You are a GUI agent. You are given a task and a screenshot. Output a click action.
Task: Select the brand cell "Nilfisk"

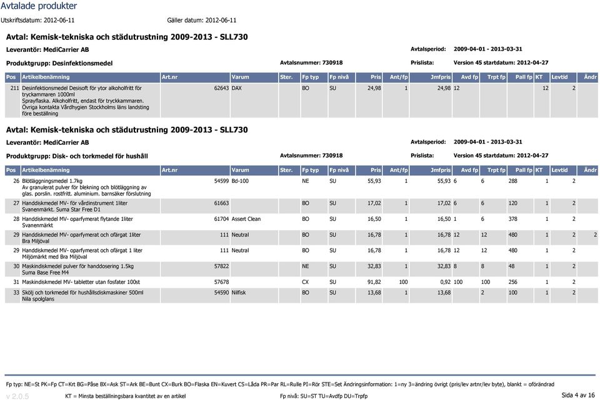click(x=239, y=293)
